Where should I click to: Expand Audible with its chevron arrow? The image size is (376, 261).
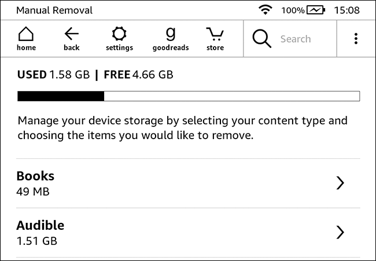click(340, 232)
